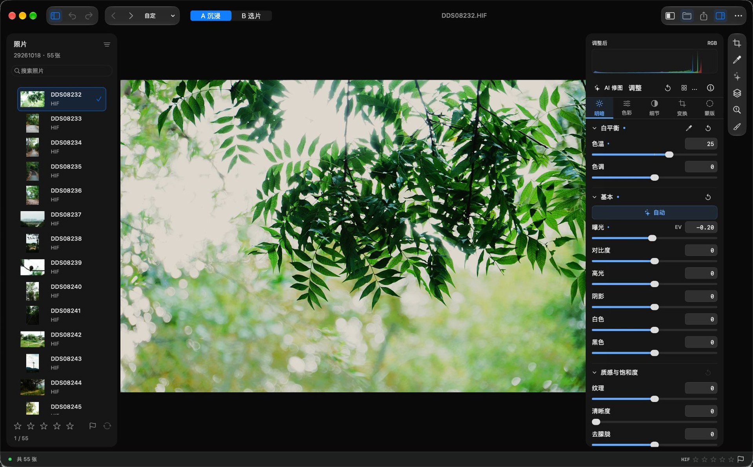Open the AI sparkle tool in right toolbar
The height and width of the screenshot is (467, 753).
pos(737,76)
